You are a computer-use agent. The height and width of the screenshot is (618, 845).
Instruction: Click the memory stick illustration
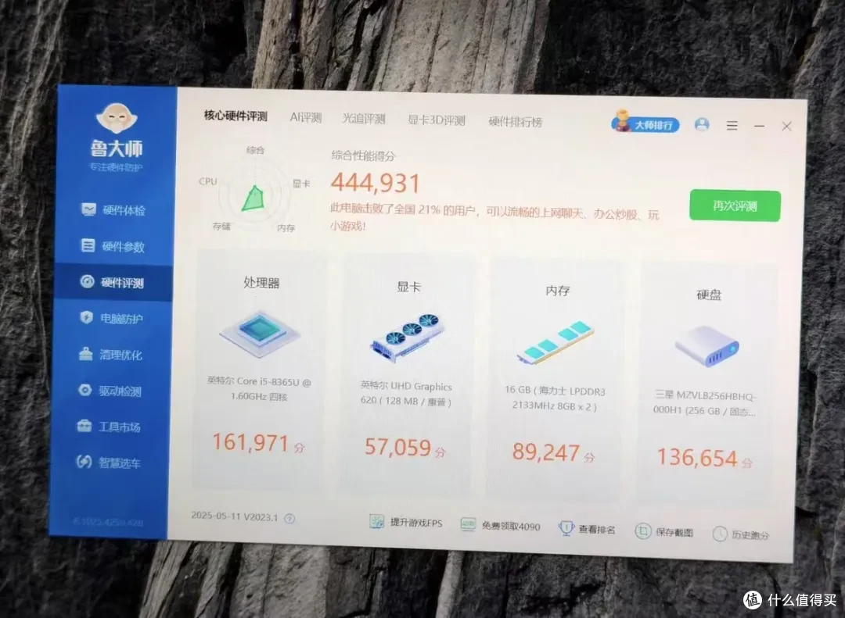(x=556, y=342)
